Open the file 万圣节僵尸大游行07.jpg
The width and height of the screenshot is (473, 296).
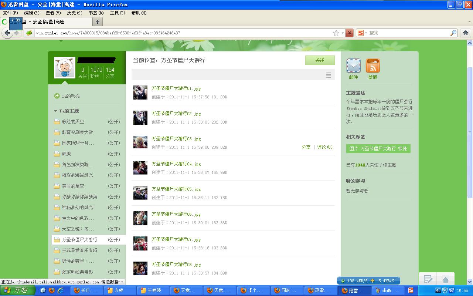pyautogui.click(x=176, y=239)
